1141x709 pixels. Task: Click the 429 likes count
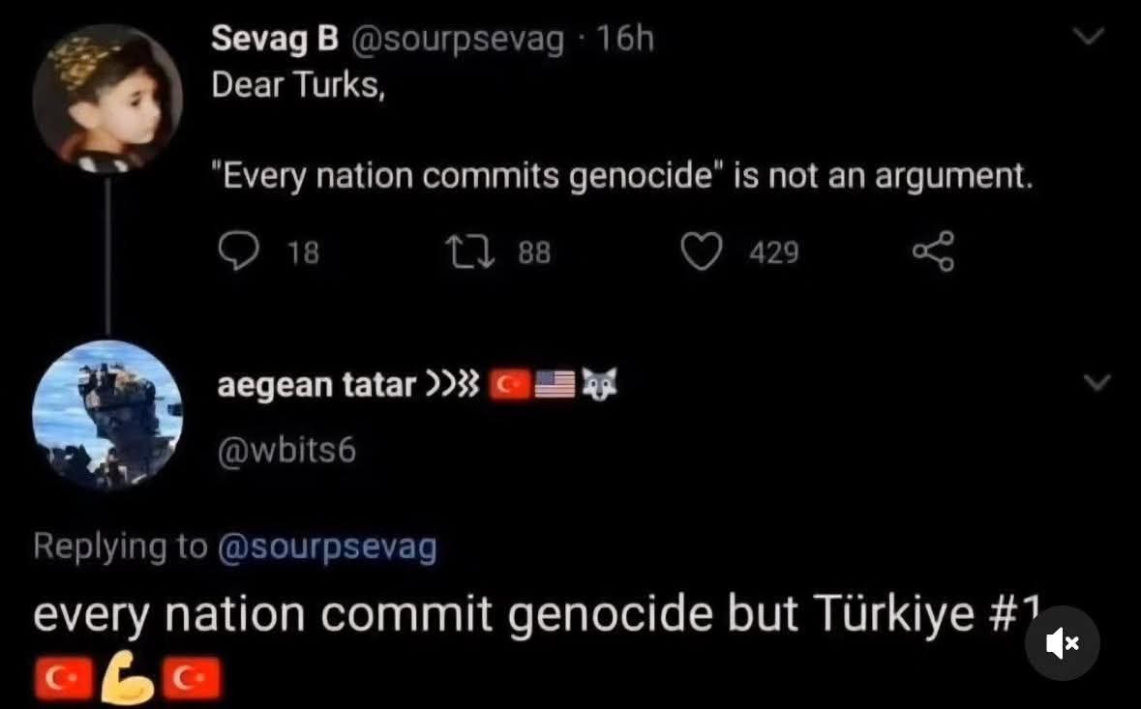click(774, 253)
